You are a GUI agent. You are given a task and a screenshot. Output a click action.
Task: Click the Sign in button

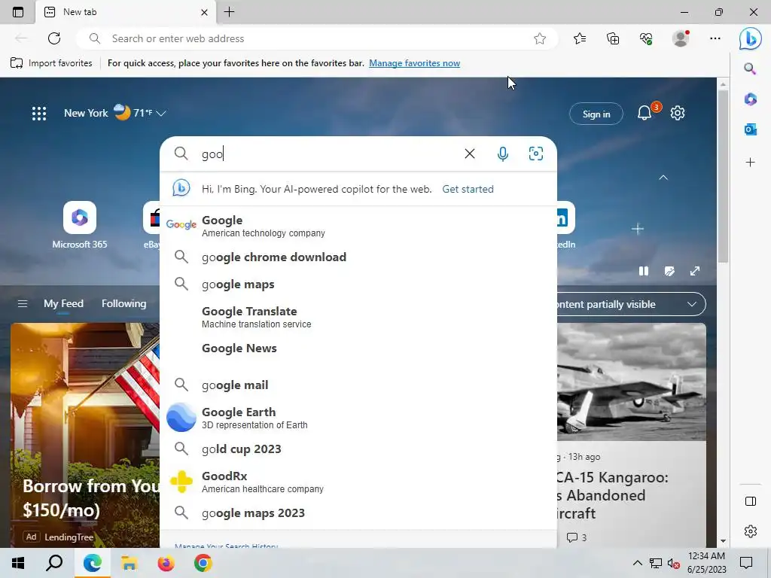pos(596,114)
